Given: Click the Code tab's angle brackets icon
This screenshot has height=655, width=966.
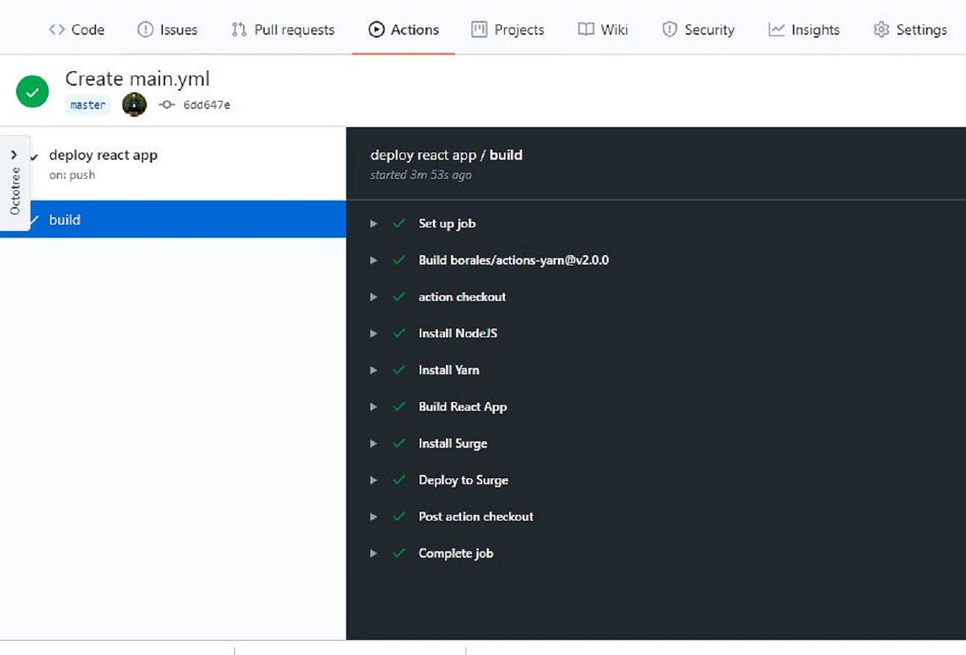Looking at the screenshot, I should coord(57,29).
